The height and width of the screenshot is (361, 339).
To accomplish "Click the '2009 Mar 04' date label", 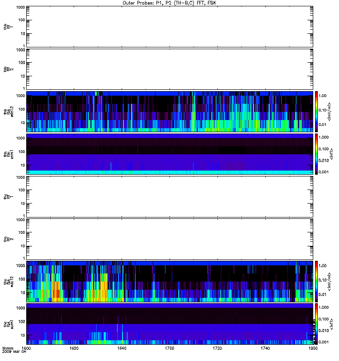I will [14, 352].
